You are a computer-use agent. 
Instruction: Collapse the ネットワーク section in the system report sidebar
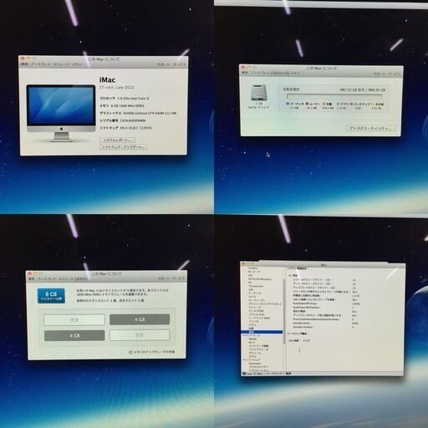click(x=243, y=336)
